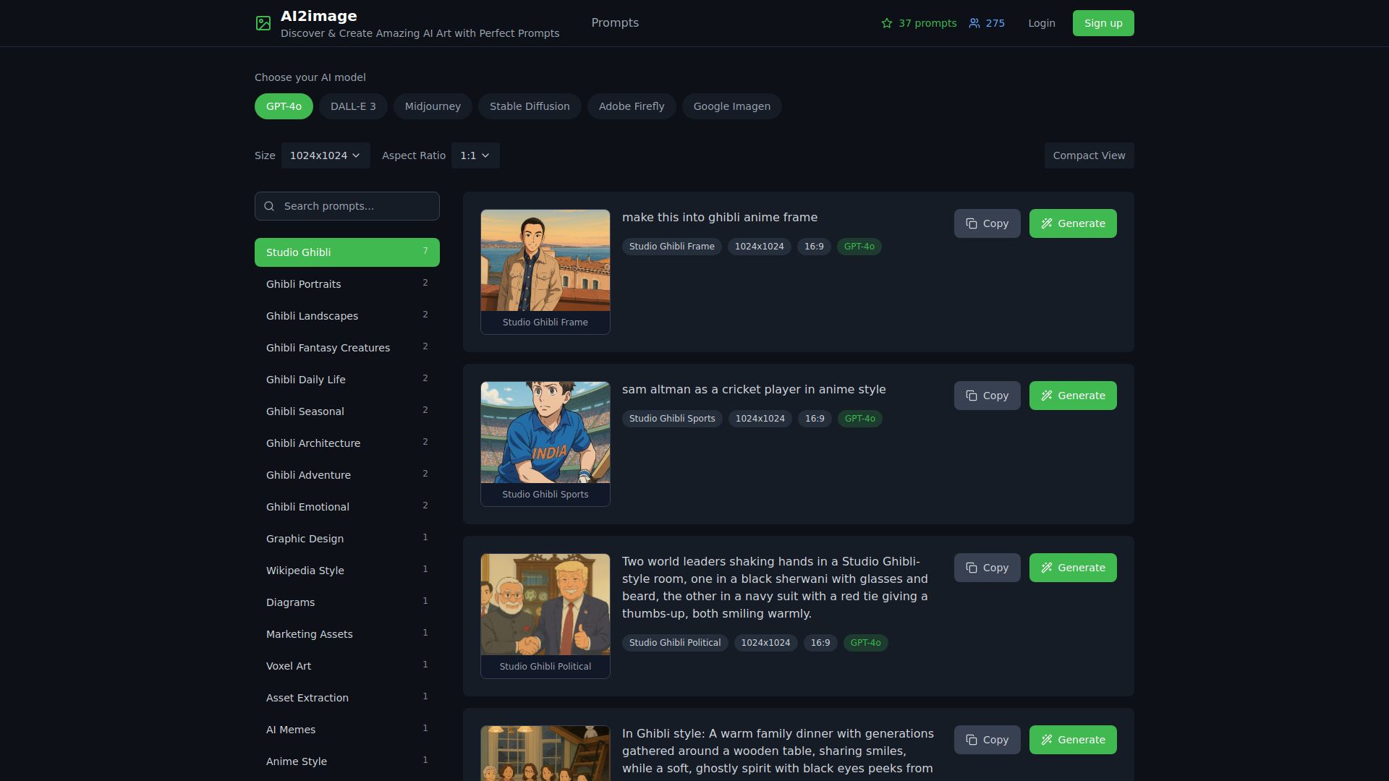Choose the Stable Diffusion model option

pyautogui.click(x=530, y=106)
